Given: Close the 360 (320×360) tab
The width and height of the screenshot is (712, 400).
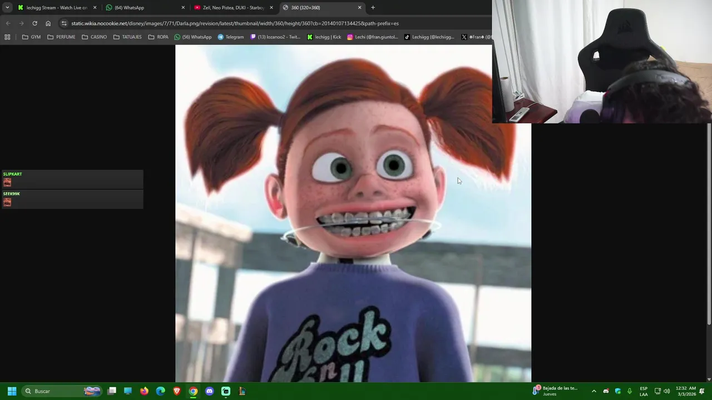Looking at the screenshot, I should pos(359,8).
